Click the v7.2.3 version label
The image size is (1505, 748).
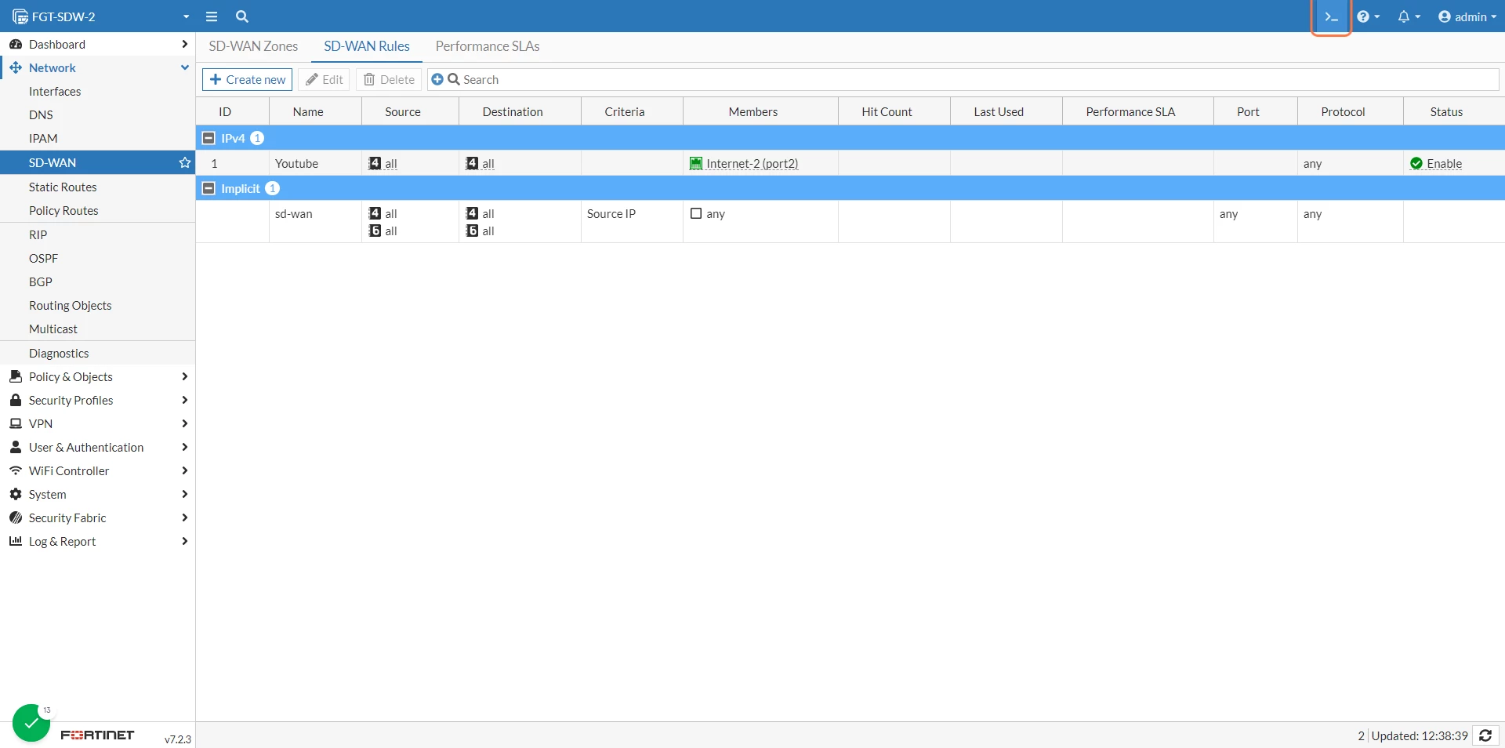coord(178,739)
